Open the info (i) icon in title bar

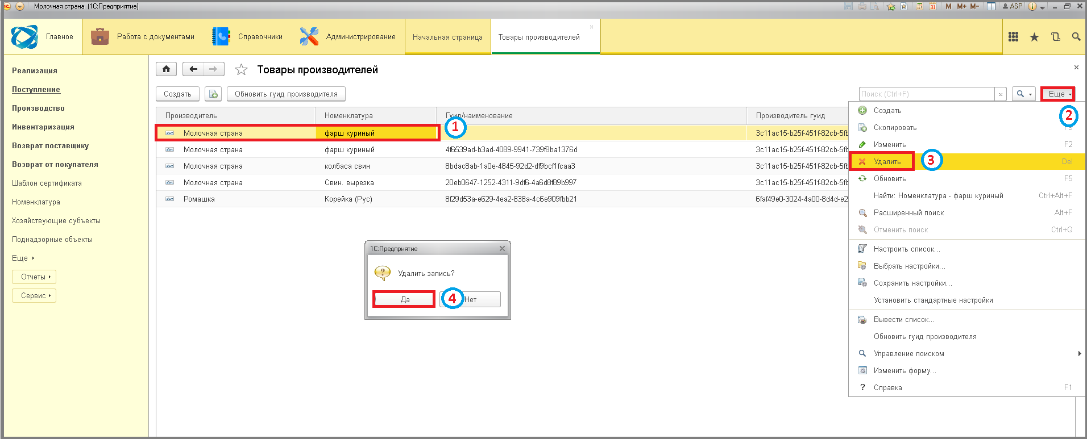point(1032,6)
